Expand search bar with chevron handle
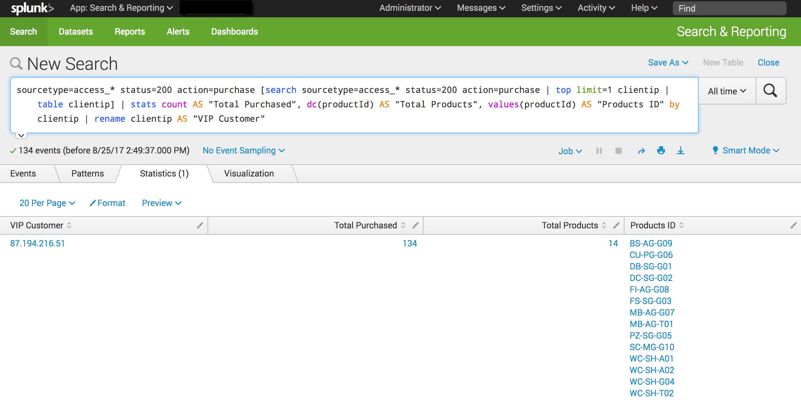801x402 pixels. [x=21, y=136]
